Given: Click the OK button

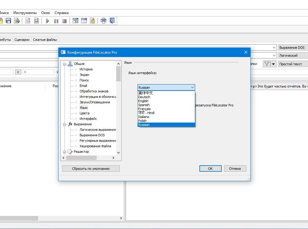Looking at the screenshot, I should (210, 169).
